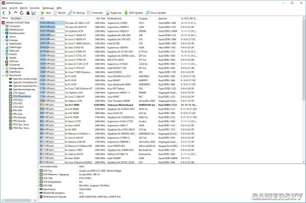Click the results list vertical scrollbar
This screenshot has height=203, width=306.
[x=304, y=90]
